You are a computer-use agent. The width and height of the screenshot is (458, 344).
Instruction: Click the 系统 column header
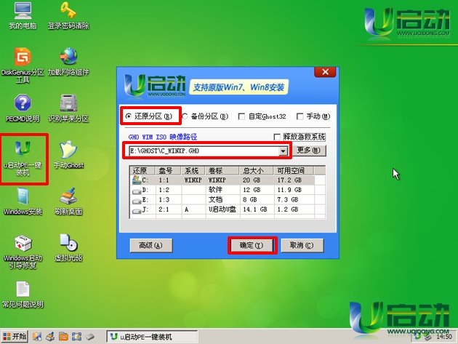193,170
